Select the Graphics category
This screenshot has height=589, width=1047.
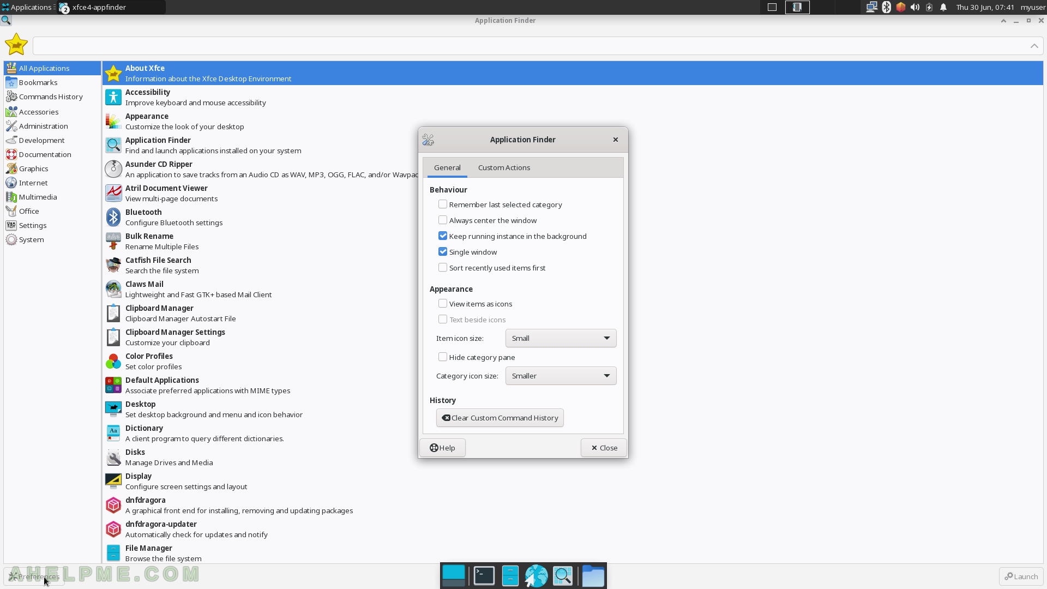click(52, 169)
